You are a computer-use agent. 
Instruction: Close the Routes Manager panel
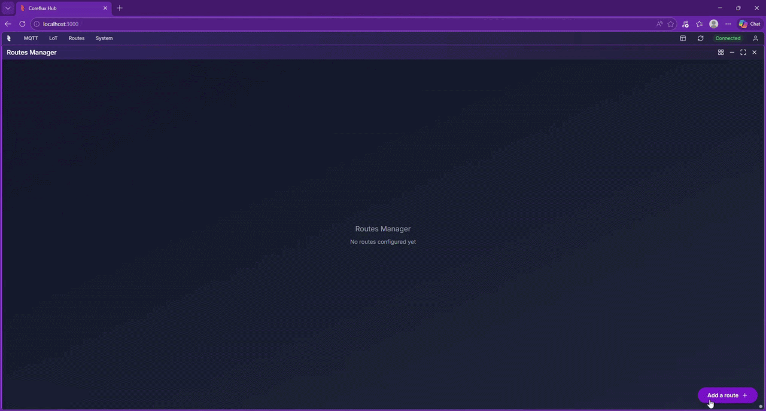(x=754, y=53)
